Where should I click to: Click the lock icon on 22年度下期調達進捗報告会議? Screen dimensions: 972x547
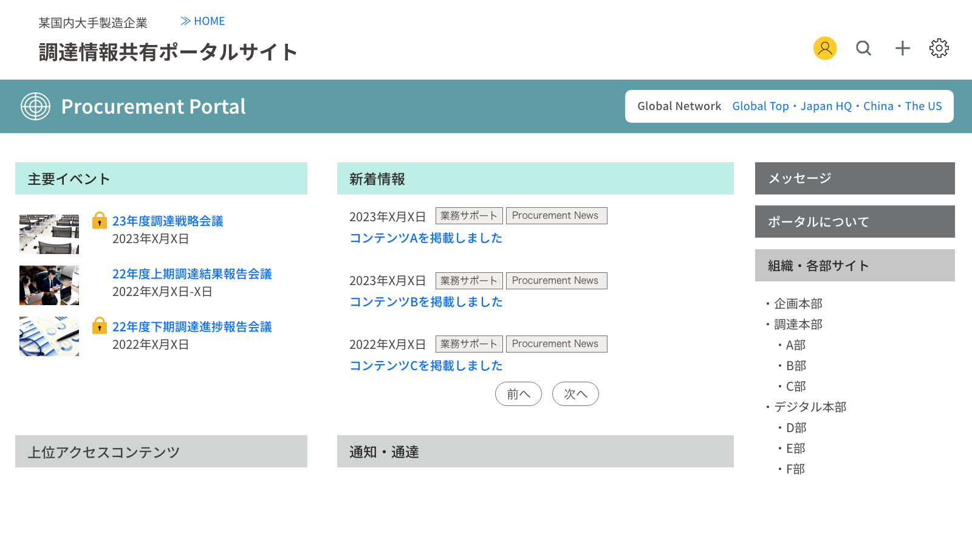tap(99, 326)
